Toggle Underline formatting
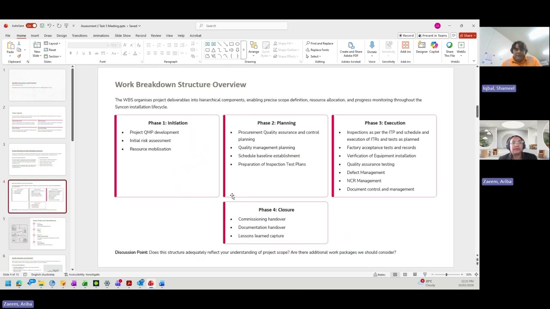The width and height of the screenshot is (550, 309). point(83,53)
